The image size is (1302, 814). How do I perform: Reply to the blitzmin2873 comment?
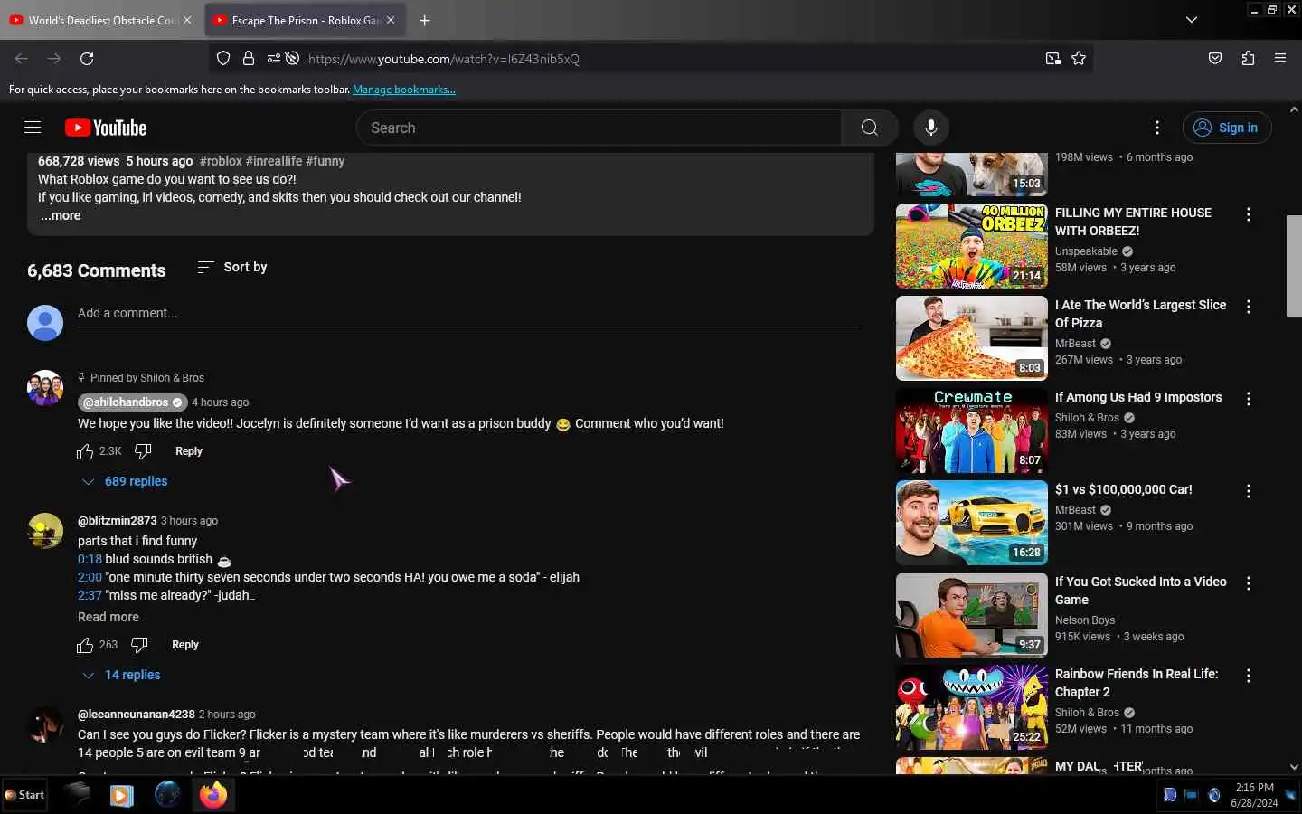coord(185,645)
